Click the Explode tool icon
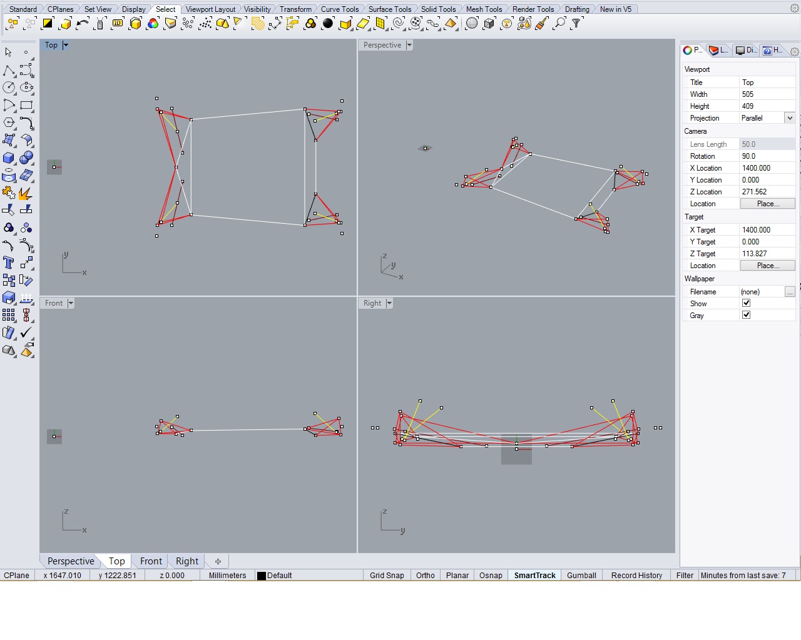801x640 pixels. click(26, 193)
